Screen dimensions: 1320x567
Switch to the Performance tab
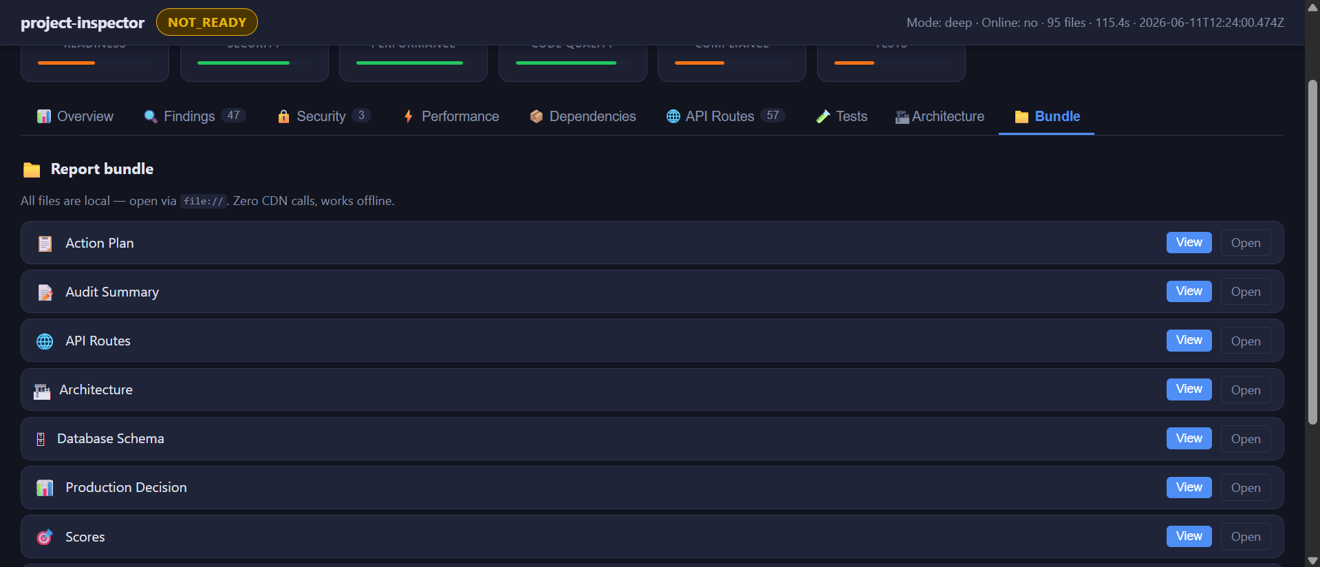click(x=451, y=116)
